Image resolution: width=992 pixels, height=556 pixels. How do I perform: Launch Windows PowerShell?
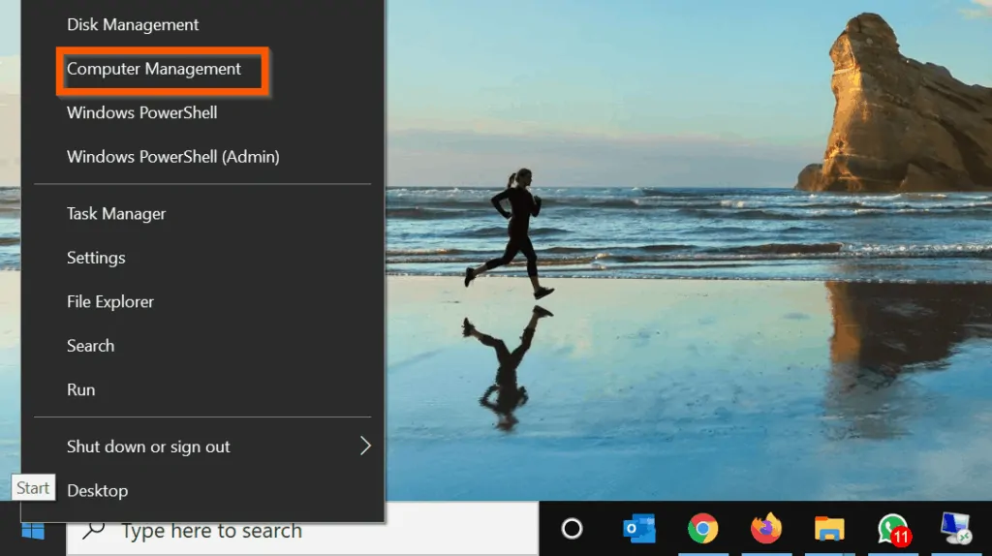[202, 112]
